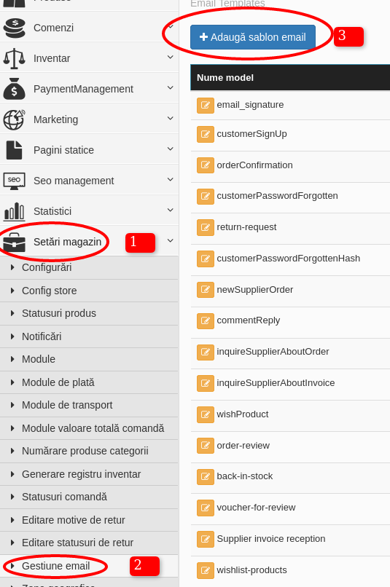Open Statusuri produs in the sidebar

(x=89, y=313)
